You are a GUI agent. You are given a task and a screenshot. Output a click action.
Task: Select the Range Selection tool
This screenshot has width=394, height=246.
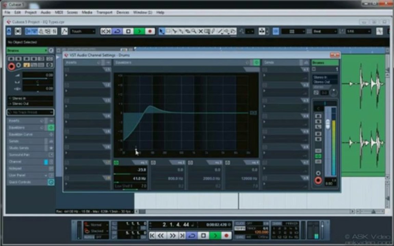tap(168, 31)
